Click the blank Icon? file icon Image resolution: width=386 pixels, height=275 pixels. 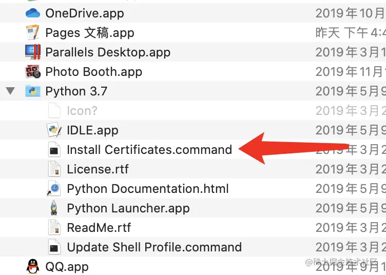54,110
